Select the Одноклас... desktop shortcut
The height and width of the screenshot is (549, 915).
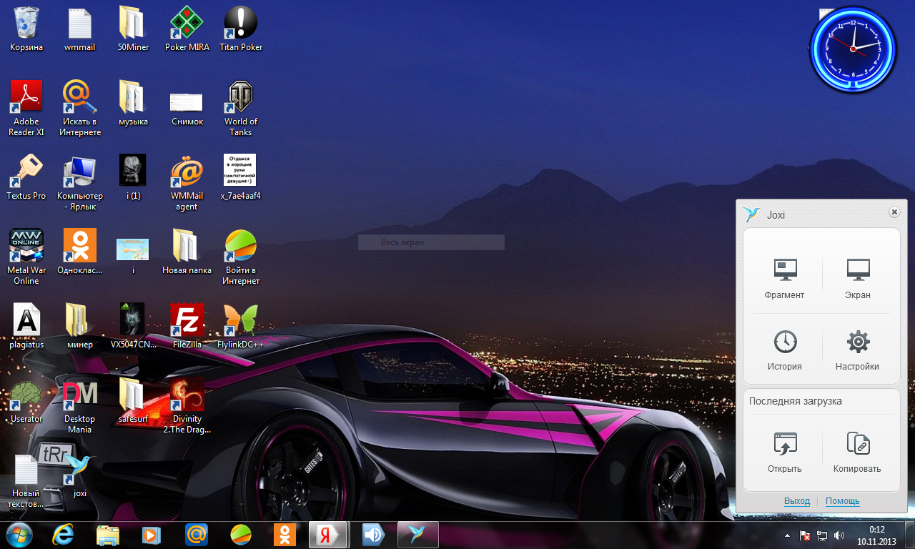pos(80,252)
